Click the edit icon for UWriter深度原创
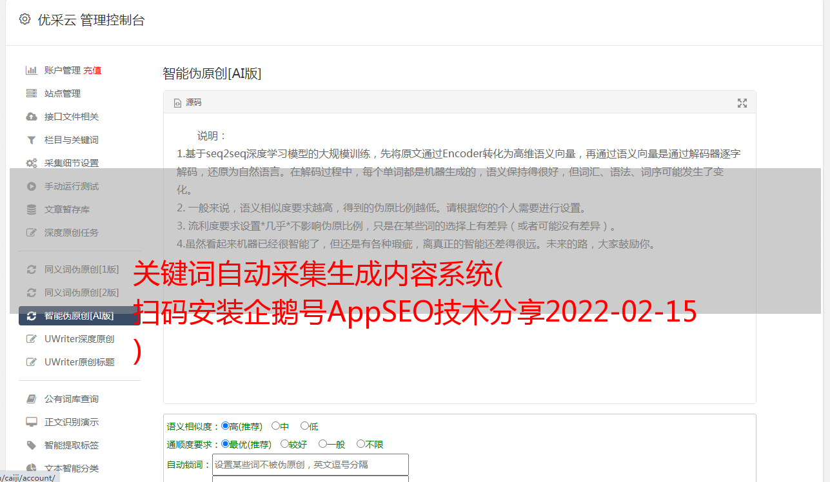 (x=31, y=339)
